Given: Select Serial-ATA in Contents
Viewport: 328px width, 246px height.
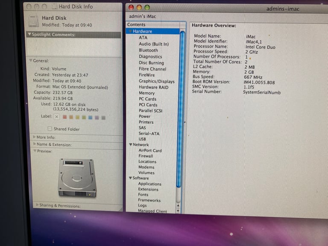Looking at the screenshot, I should (x=149, y=133).
